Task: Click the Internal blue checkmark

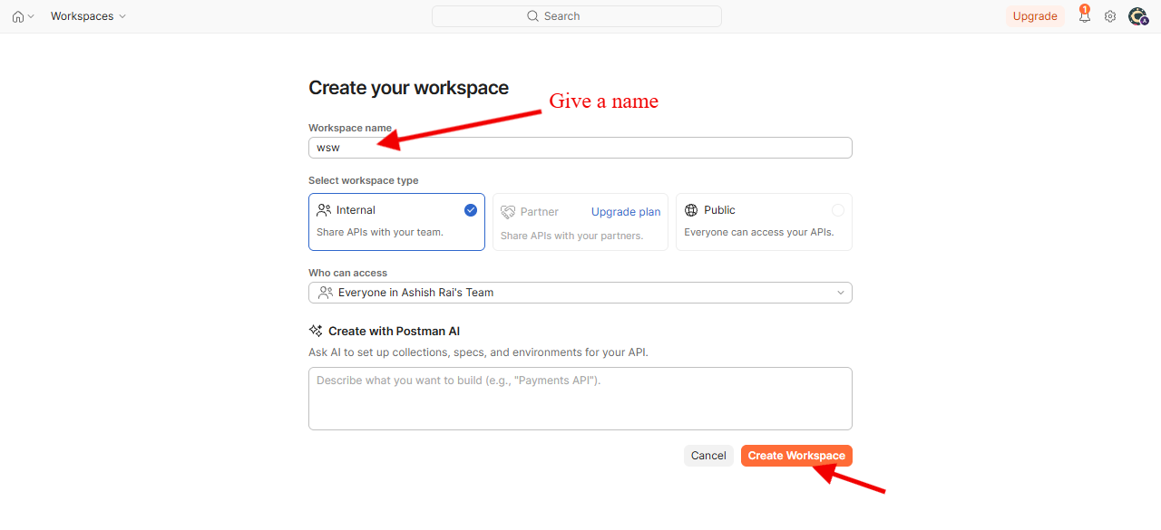Action: tap(471, 210)
